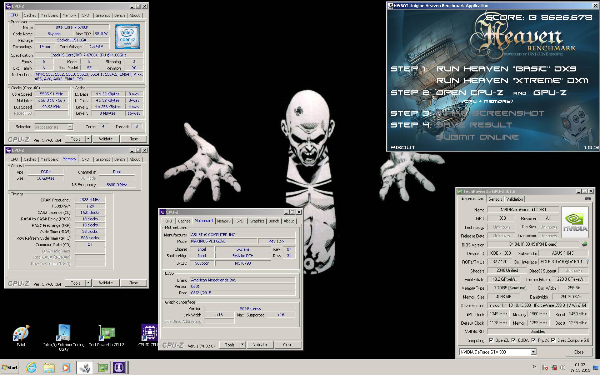Switch to Sensors tab in GPU-Z

(495, 199)
